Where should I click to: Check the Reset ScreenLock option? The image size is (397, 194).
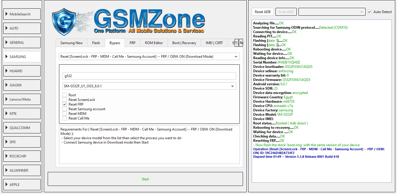(65, 100)
